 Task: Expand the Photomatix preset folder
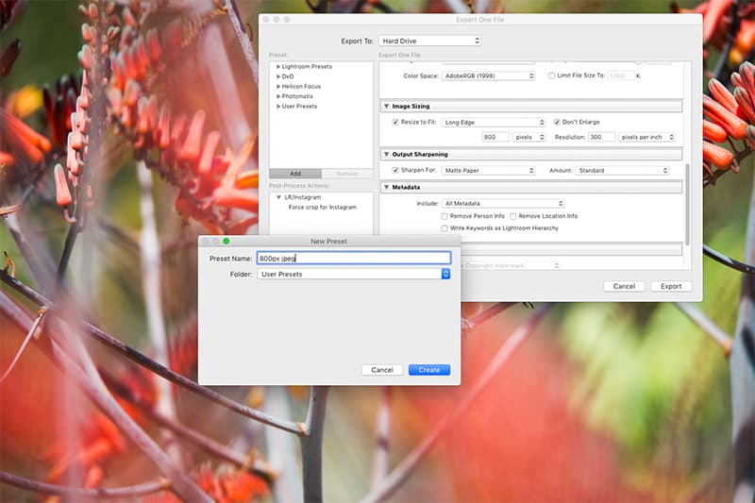(x=278, y=96)
